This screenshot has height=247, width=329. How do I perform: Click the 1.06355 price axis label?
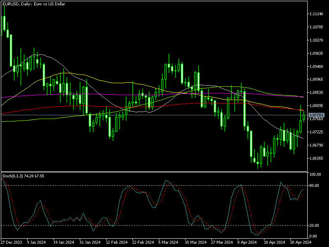(x=317, y=158)
